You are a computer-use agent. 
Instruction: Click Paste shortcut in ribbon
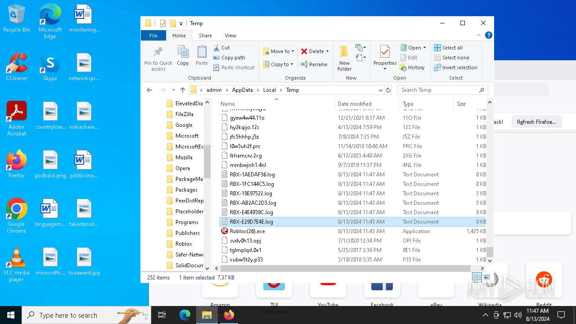pyautogui.click(x=234, y=67)
